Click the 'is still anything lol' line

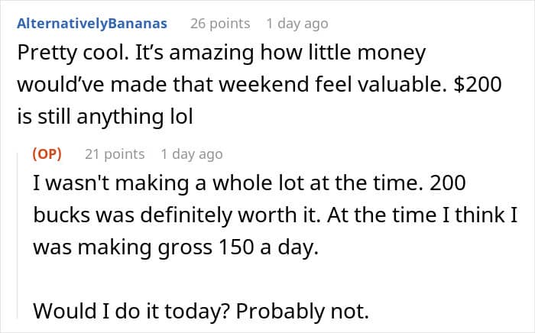pyautogui.click(x=105, y=117)
